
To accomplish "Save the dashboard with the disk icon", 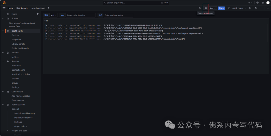I will click(200, 8).
